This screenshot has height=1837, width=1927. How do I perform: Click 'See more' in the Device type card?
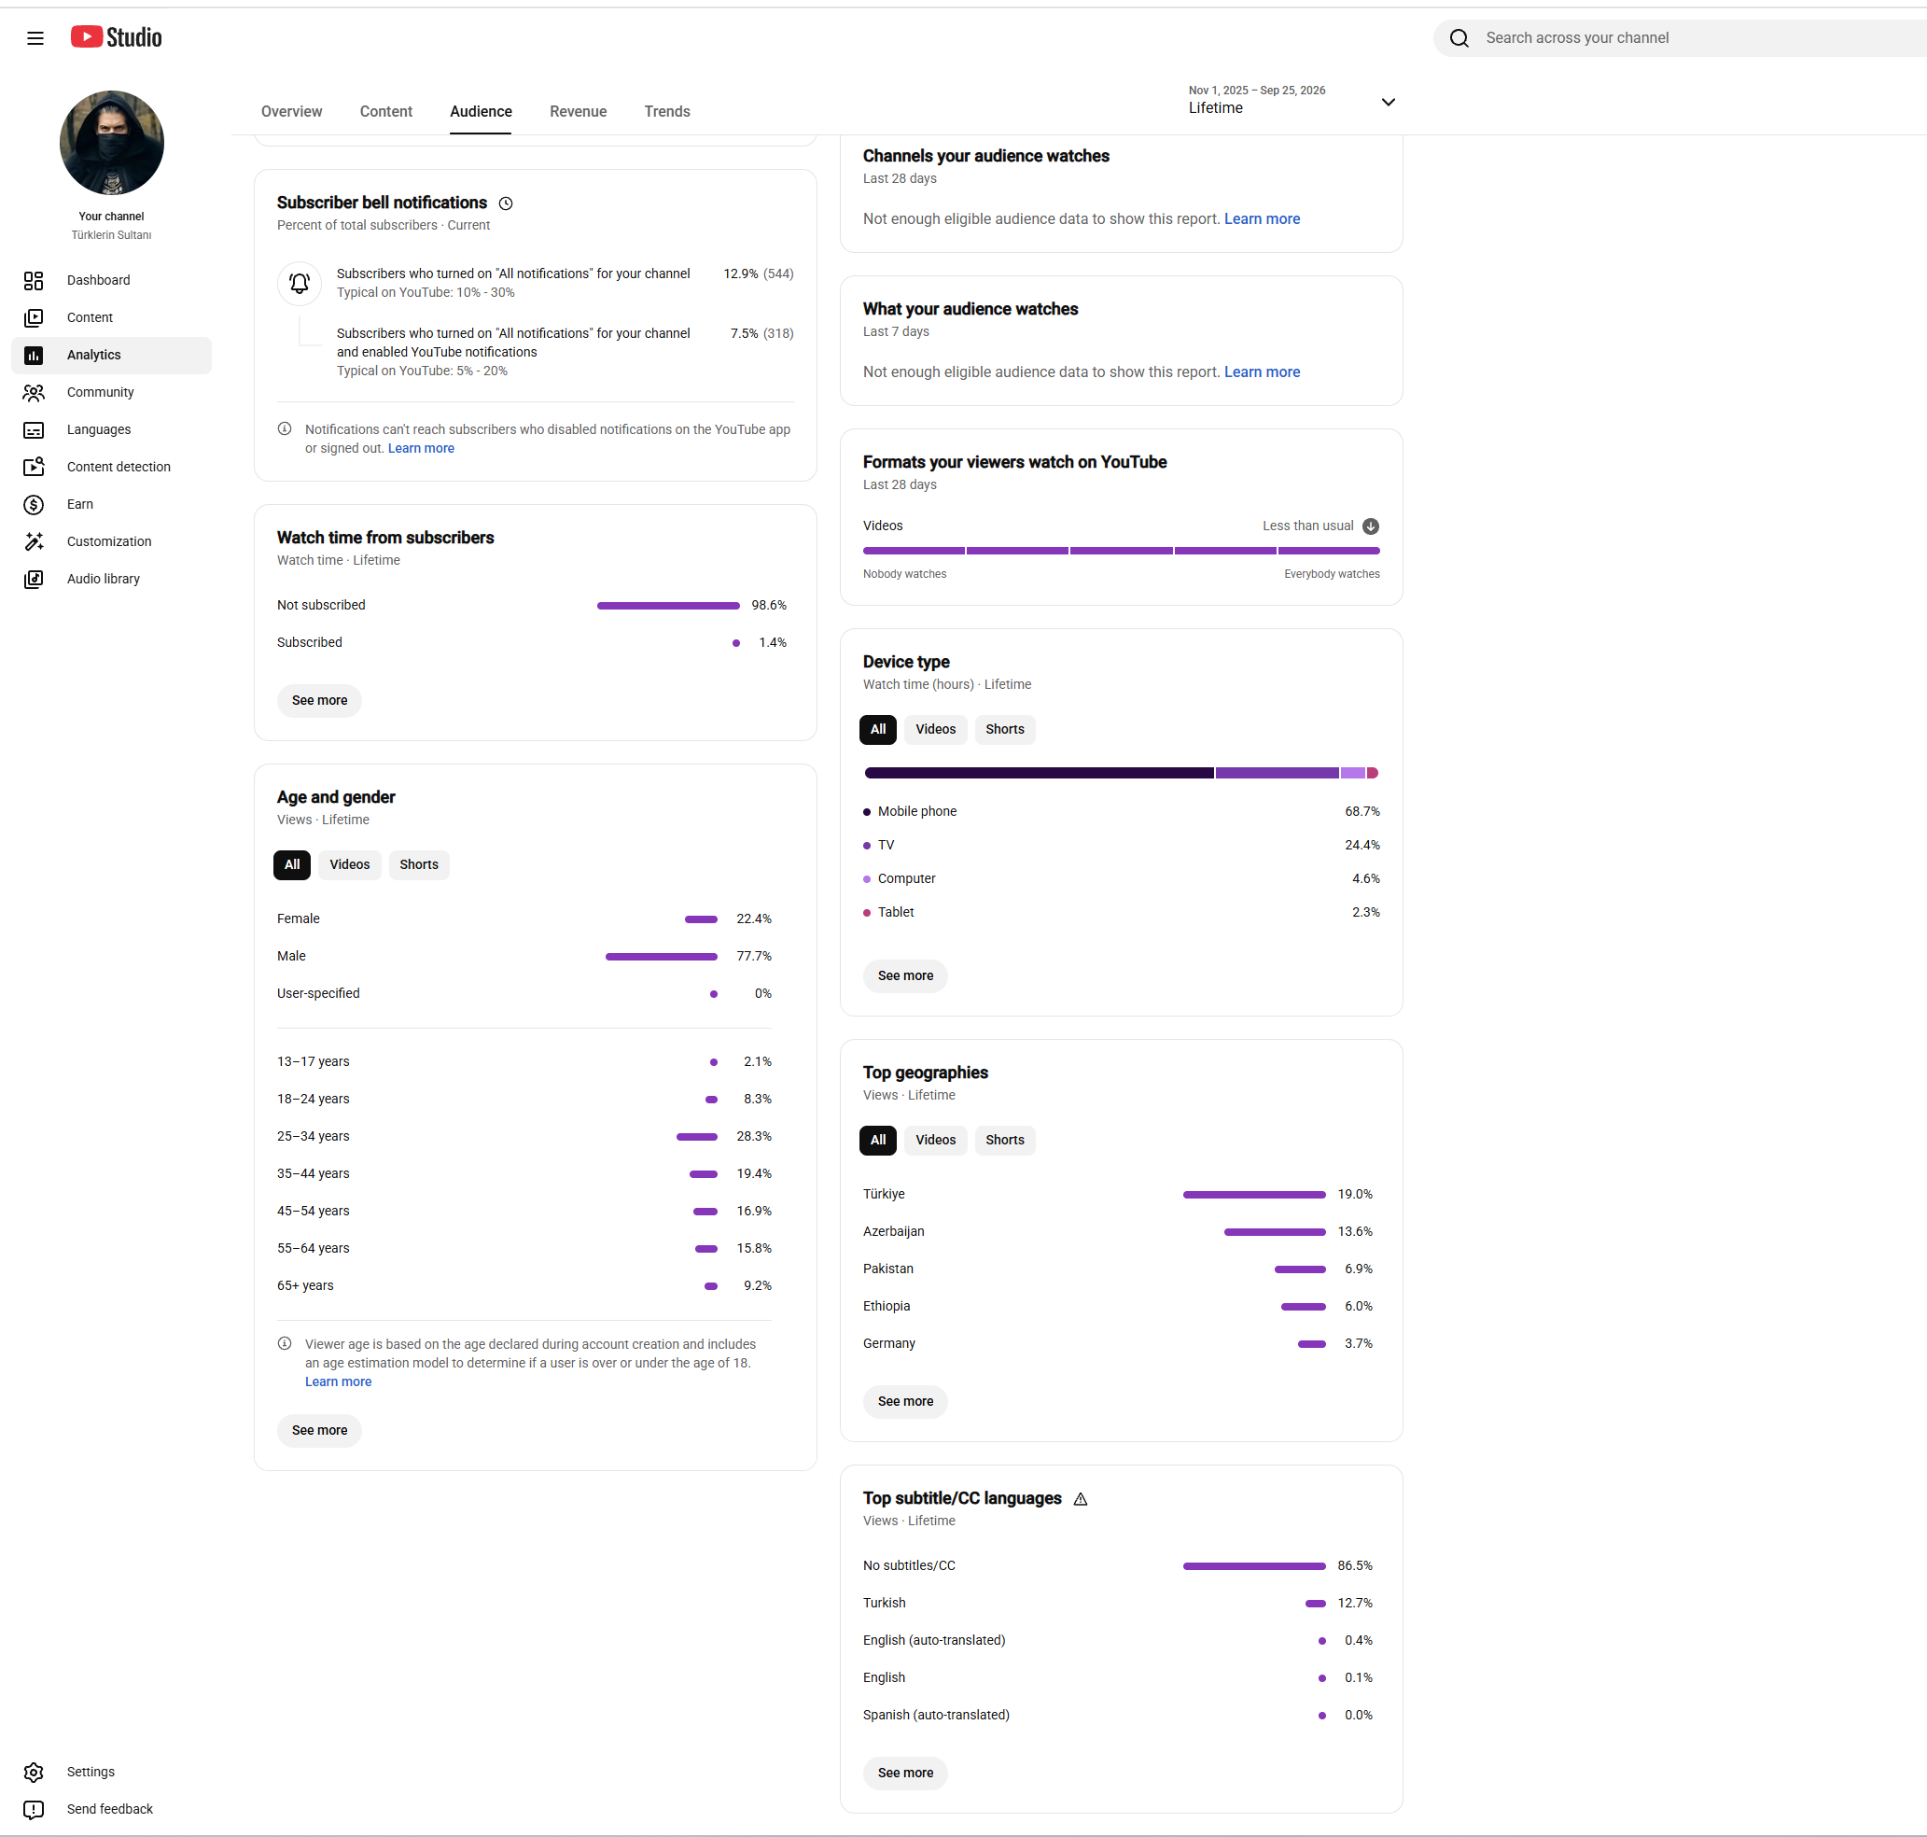[905, 976]
